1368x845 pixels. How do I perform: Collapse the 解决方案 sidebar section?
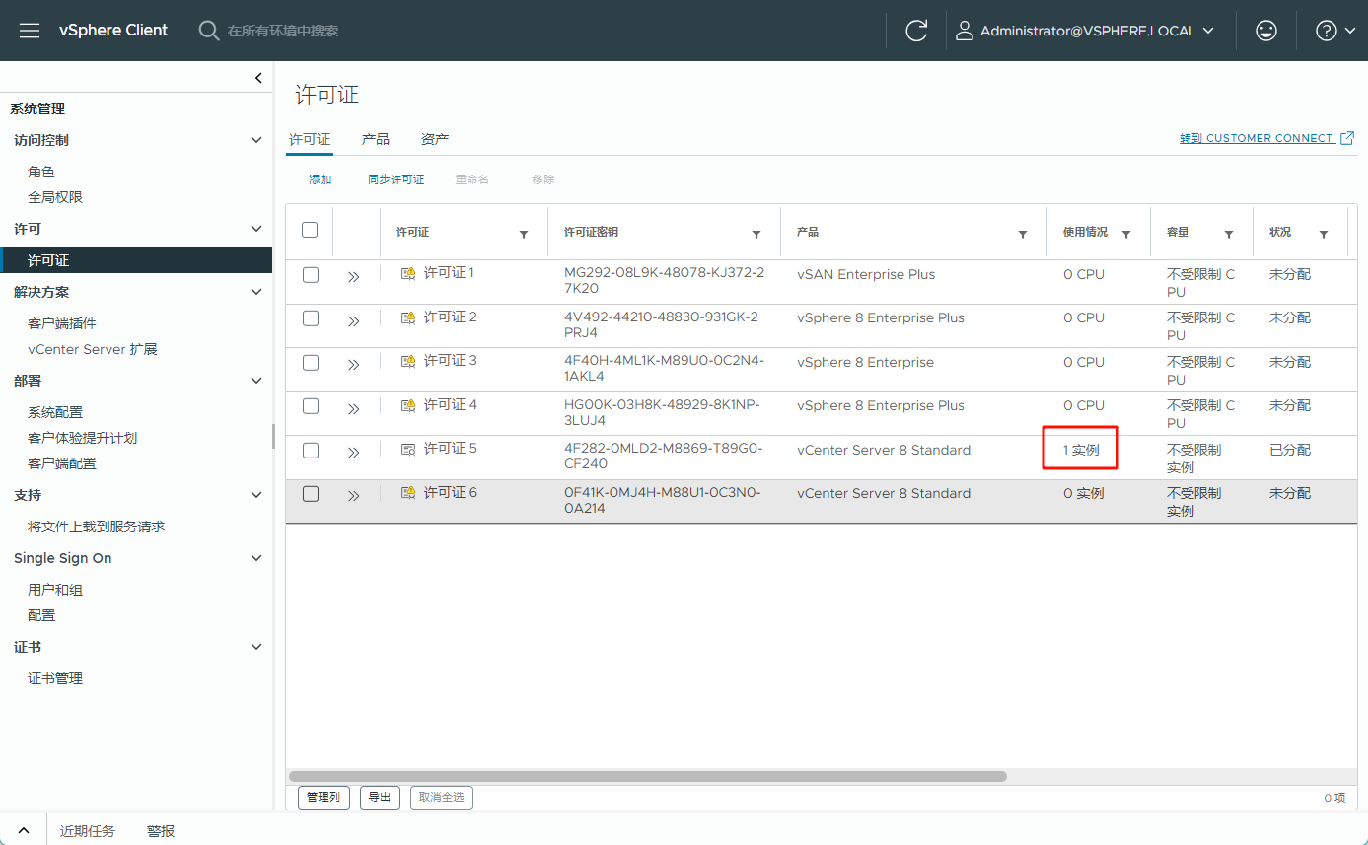pos(256,292)
